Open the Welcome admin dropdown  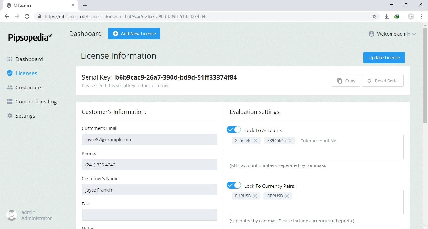coord(392,34)
